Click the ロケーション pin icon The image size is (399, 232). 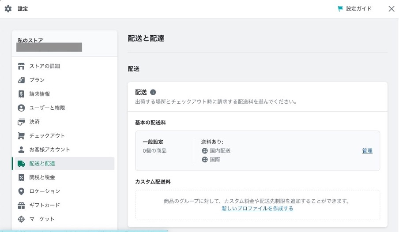point(21,191)
